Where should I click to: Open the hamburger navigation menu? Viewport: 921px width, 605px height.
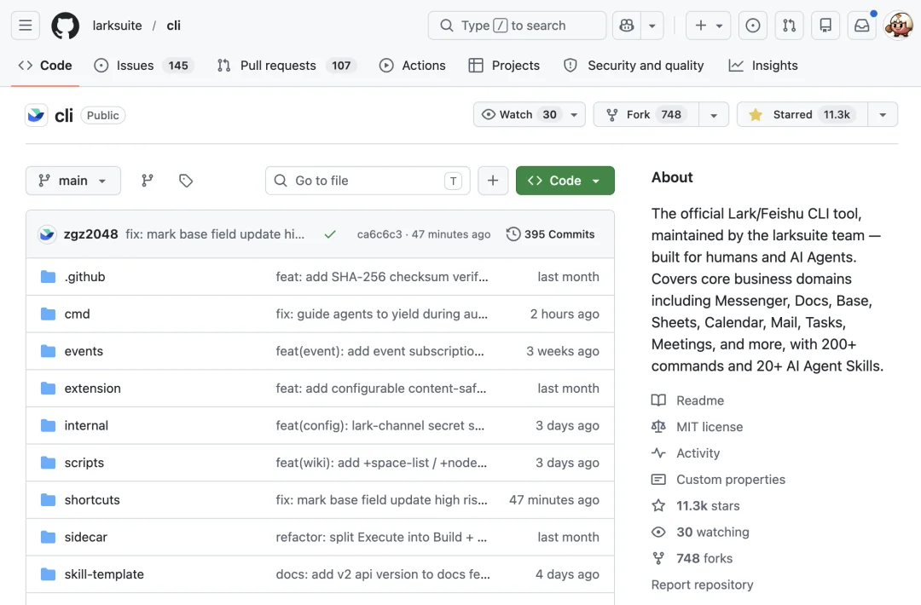click(x=26, y=26)
